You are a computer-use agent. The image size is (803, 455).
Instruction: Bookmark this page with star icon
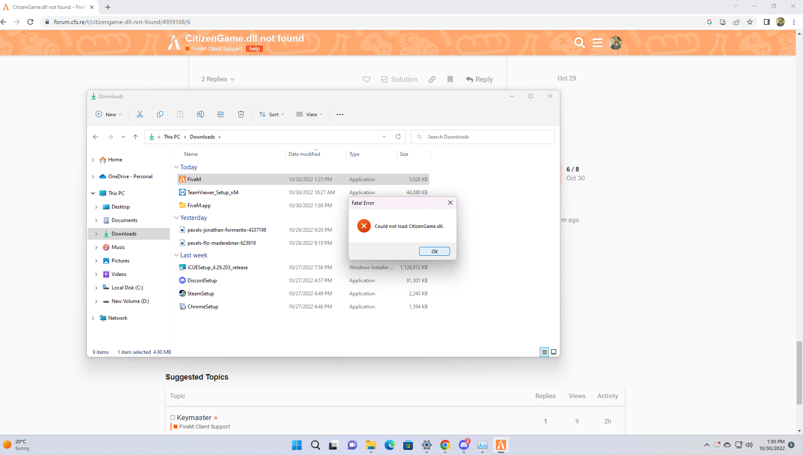tap(750, 22)
